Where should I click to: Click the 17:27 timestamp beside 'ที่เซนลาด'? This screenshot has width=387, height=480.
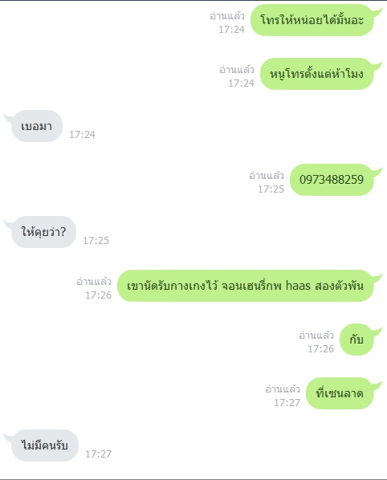pyautogui.click(x=287, y=403)
